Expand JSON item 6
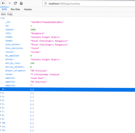The width and height of the screenshot is (135, 133). (1, 108)
